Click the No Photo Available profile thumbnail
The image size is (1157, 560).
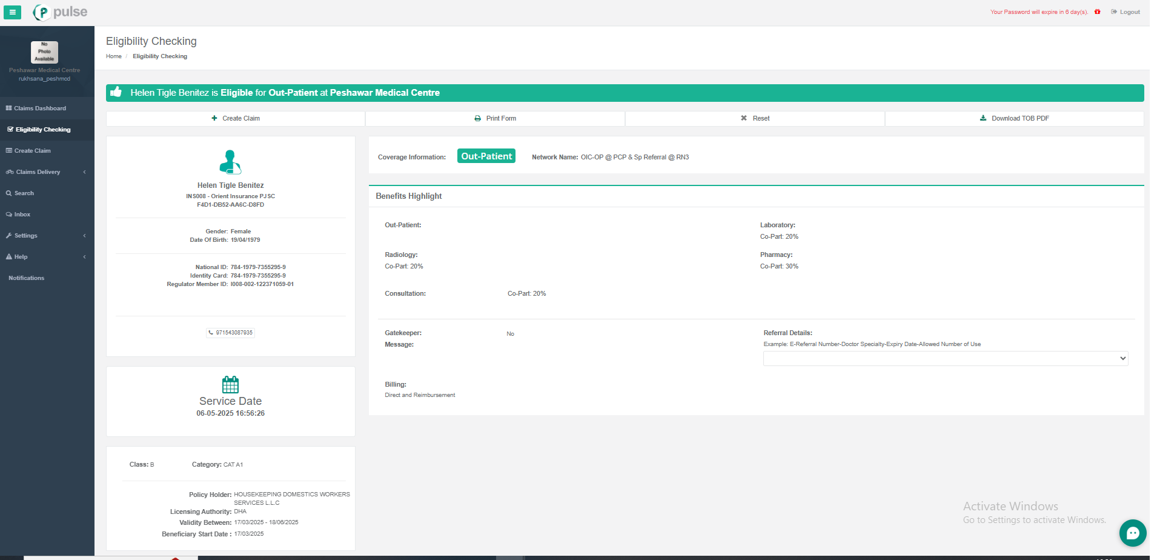(44, 52)
